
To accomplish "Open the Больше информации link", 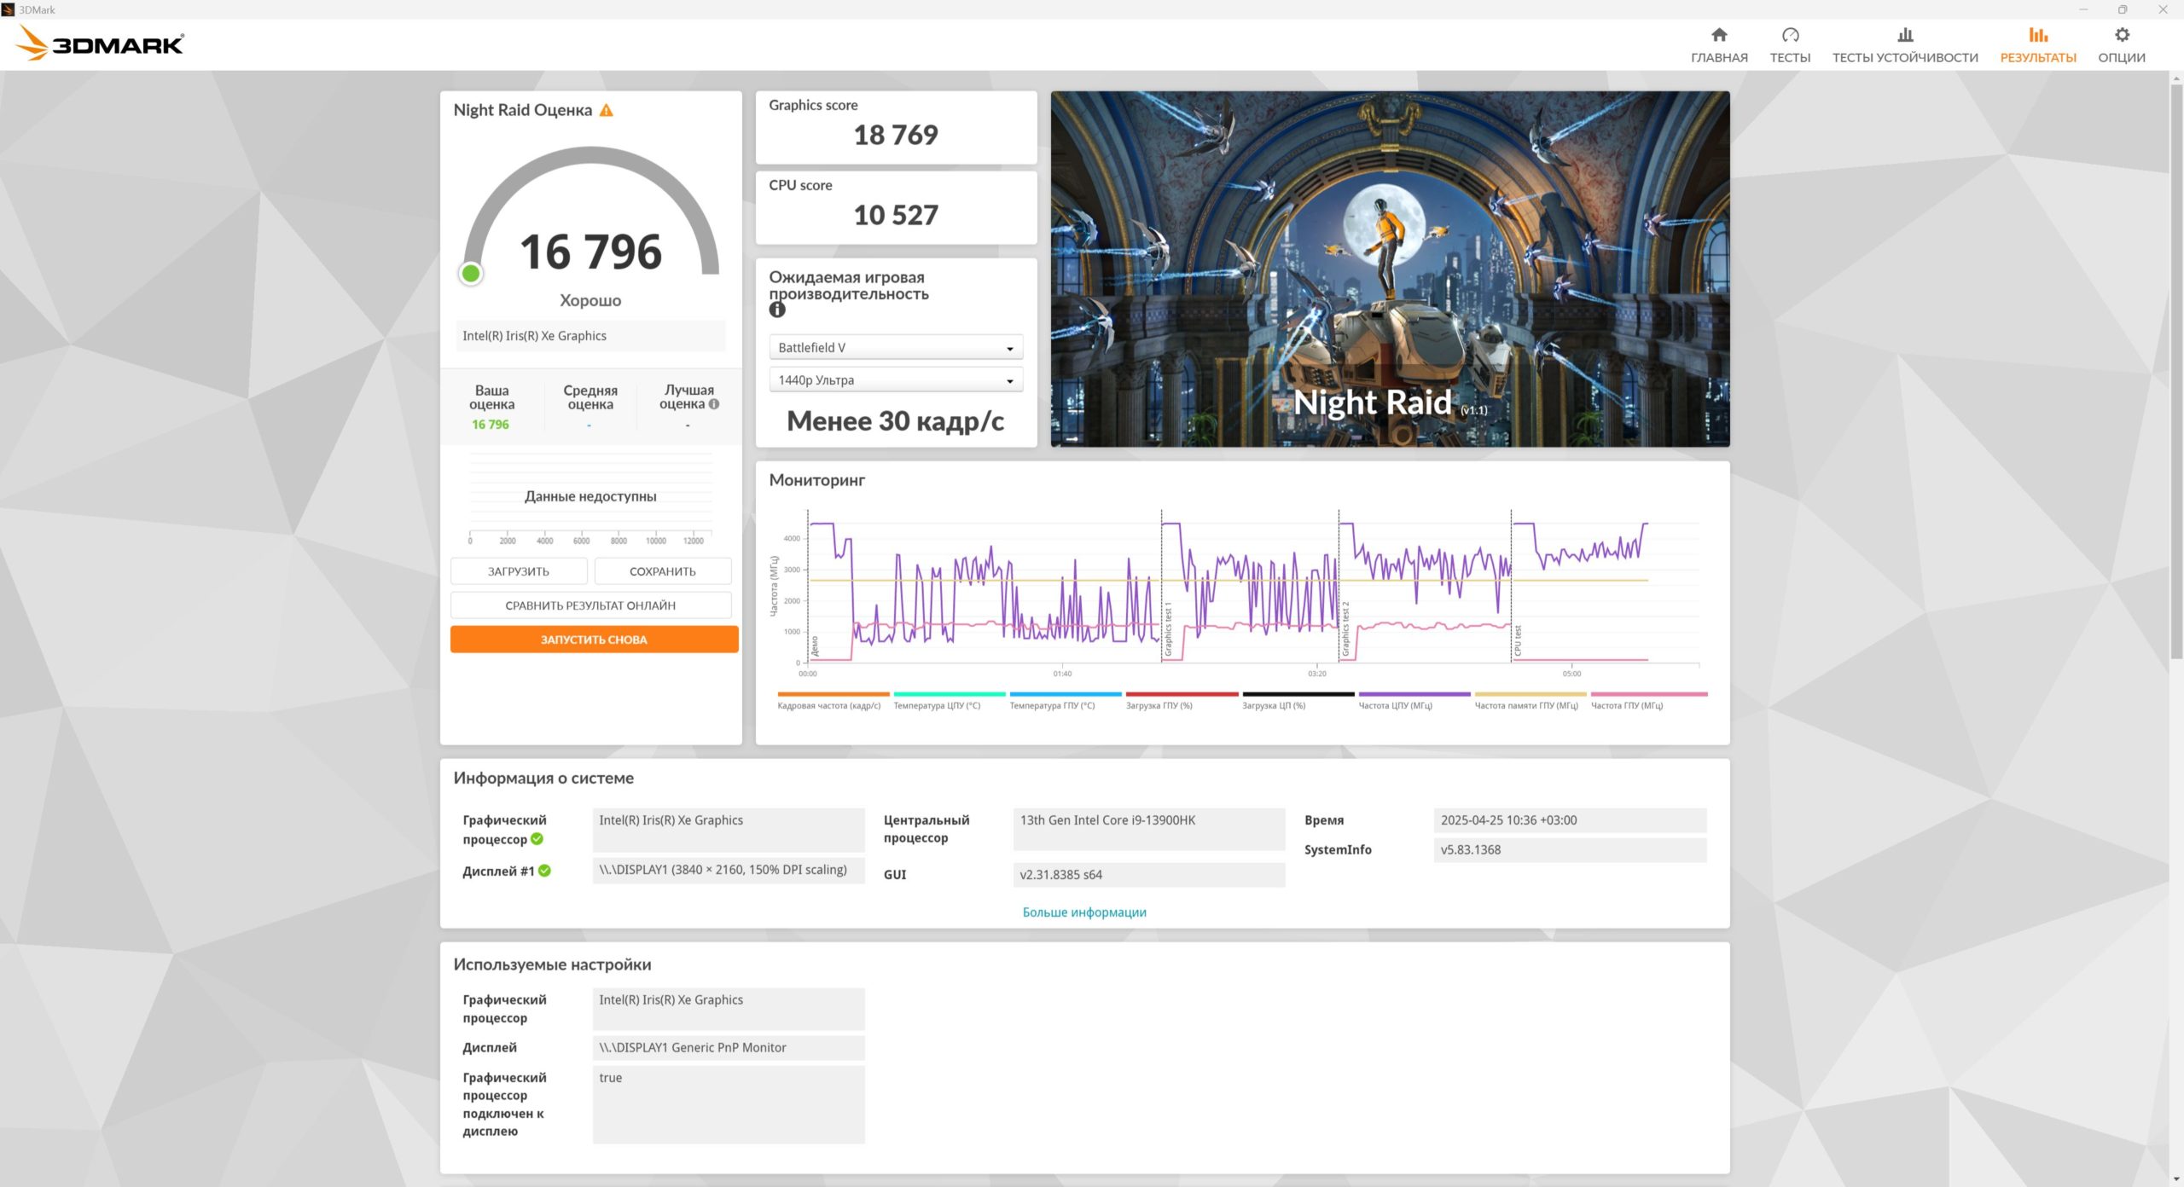I will (x=1083, y=912).
